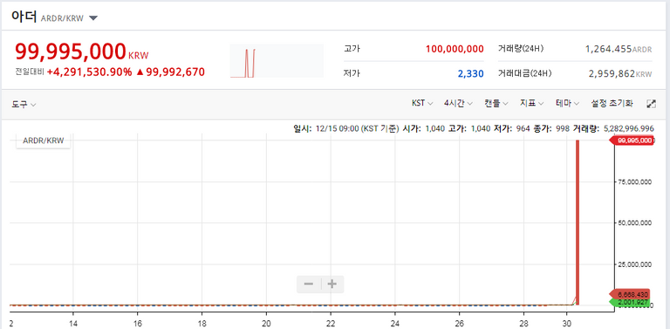Zoom out chart with minus button

click(309, 284)
